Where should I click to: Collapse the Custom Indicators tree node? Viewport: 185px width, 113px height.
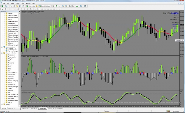coord(2,53)
